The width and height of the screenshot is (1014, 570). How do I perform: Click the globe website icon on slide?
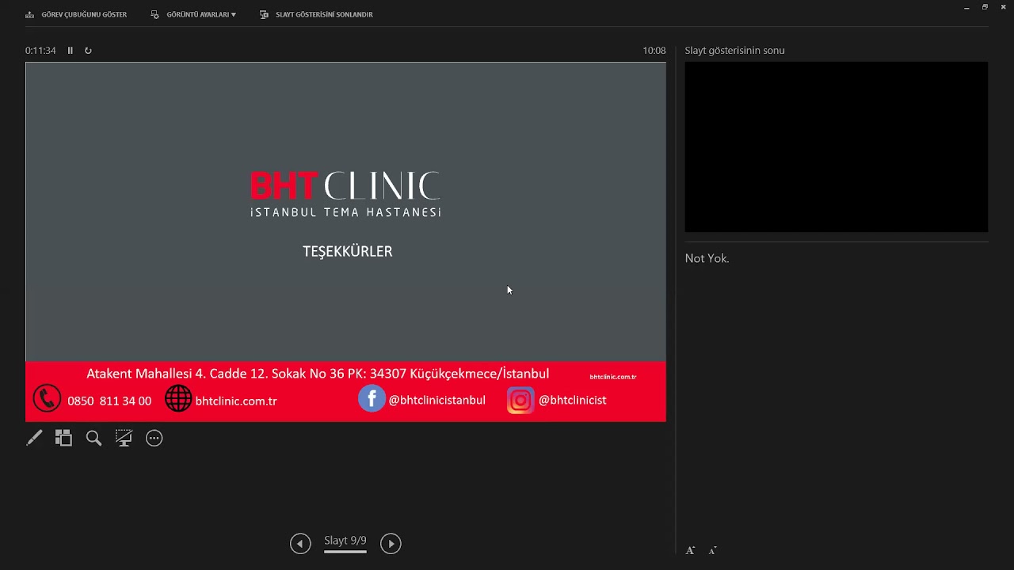click(x=178, y=398)
